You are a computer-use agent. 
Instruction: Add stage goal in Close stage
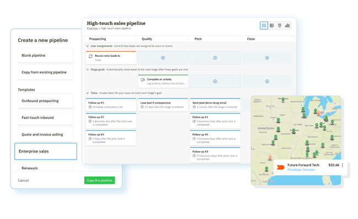point(267,82)
